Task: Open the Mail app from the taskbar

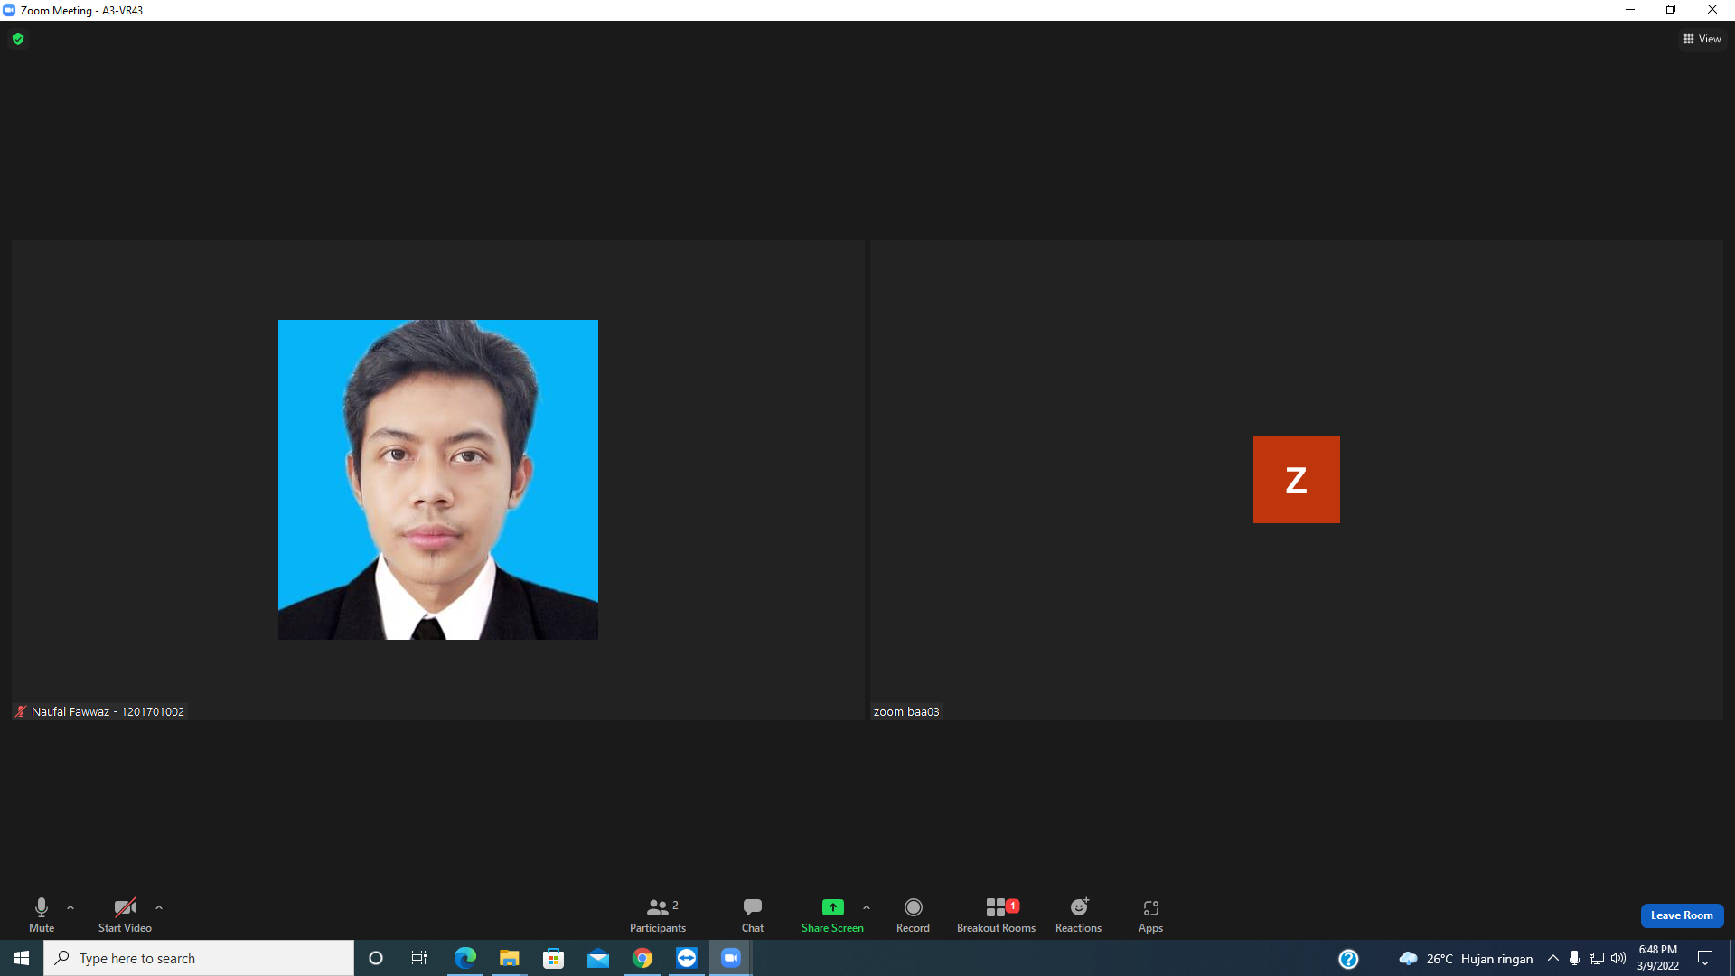Action: click(597, 958)
